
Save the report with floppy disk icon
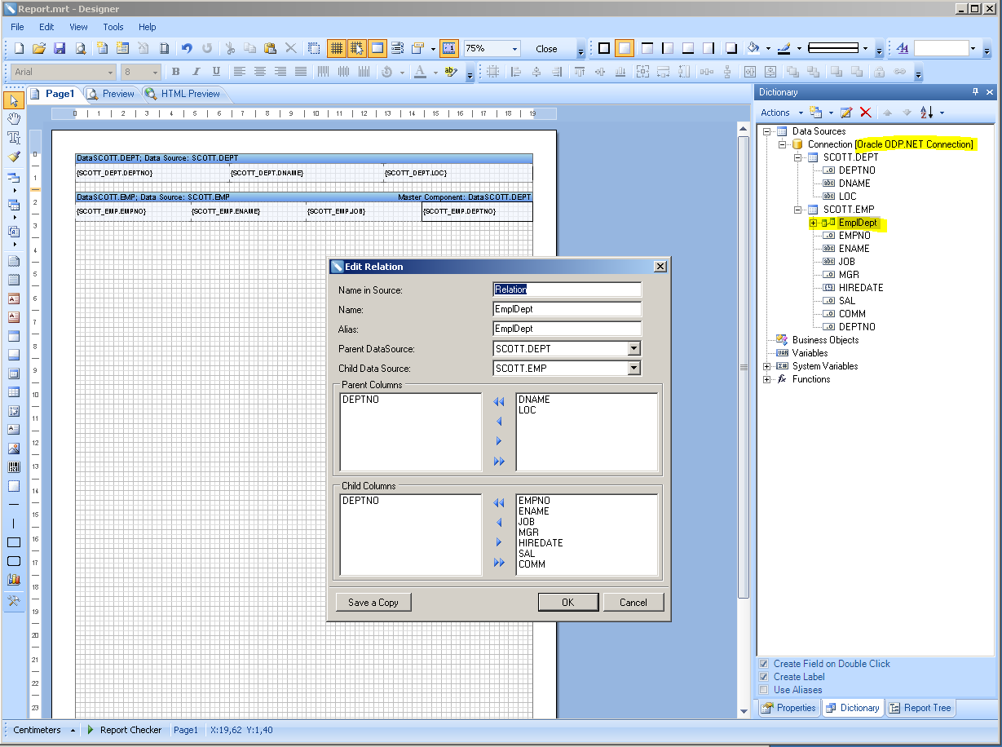point(60,49)
